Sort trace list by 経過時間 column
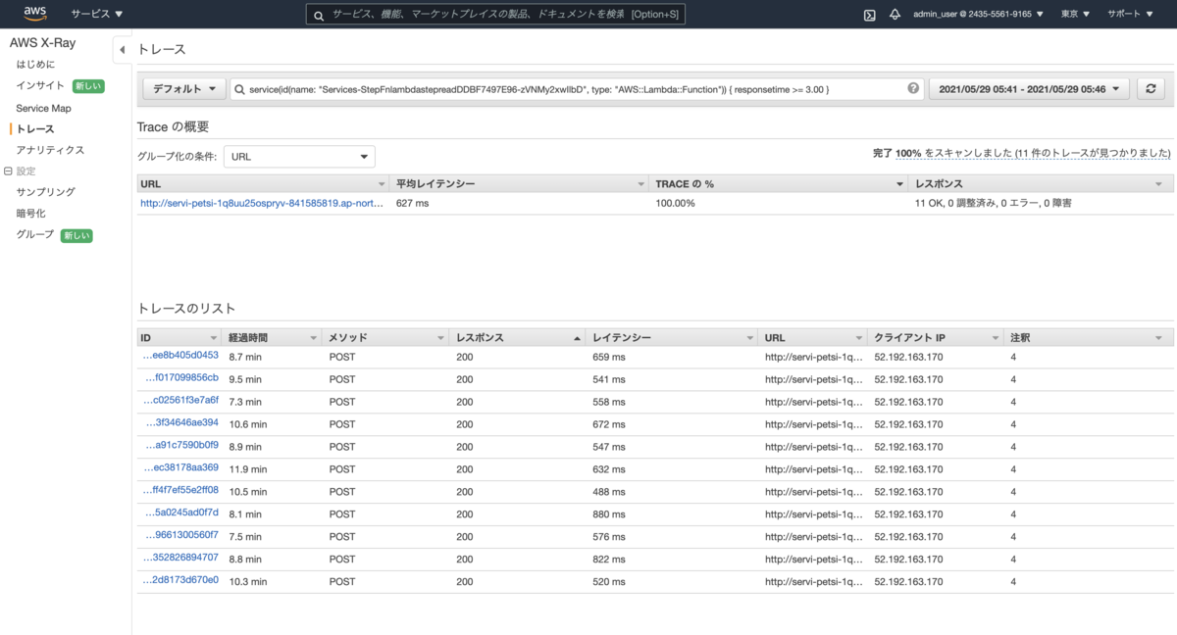Screen dimensions: 1177x635 pyautogui.click(x=272, y=337)
